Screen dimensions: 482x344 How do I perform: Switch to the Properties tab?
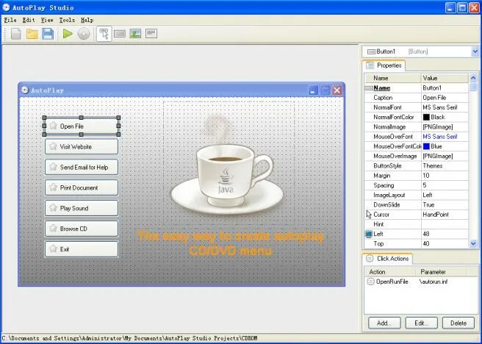pos(384,65)
